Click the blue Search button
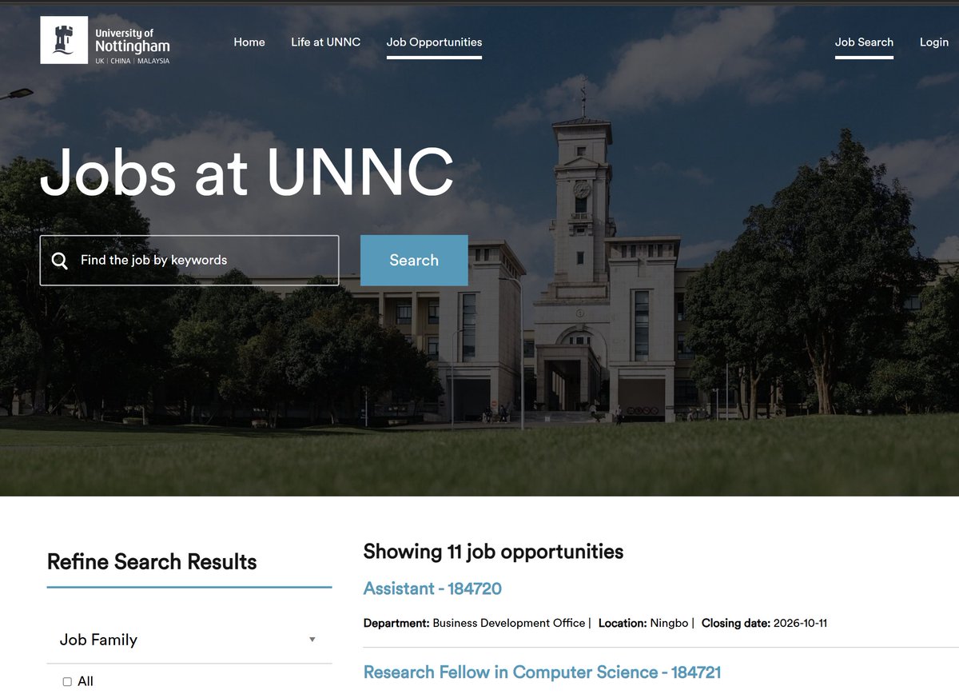The height and width of the screenshot is (694, 959). tap(414, 260)
